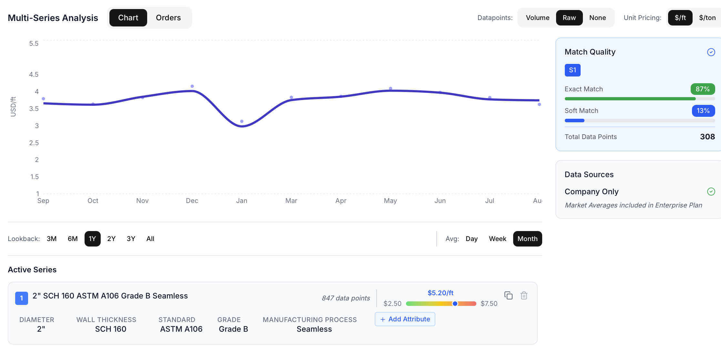Select the Chart tab
This screenshot has width=721, height=353.
point(128,18)
